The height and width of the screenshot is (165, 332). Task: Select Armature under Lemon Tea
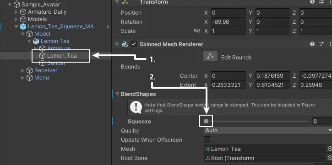59,48
